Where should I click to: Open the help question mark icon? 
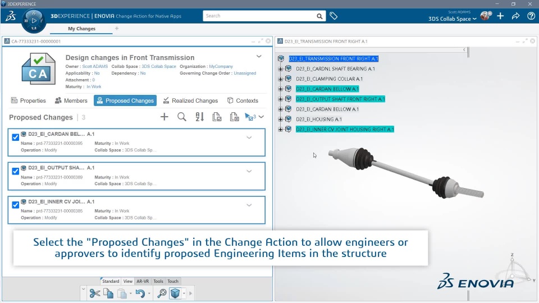click(x=531, y=16)
